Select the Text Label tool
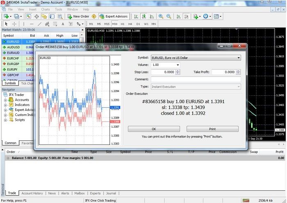The image size is (287, 203). pyautogui.click(x=71, y=24)
